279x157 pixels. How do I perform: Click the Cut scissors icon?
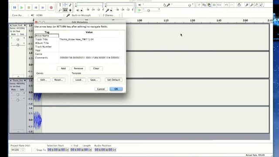[x=199, y=5]
